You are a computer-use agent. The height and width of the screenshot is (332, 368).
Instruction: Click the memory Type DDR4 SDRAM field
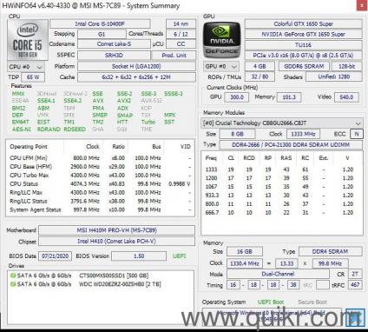coord(330,251)
